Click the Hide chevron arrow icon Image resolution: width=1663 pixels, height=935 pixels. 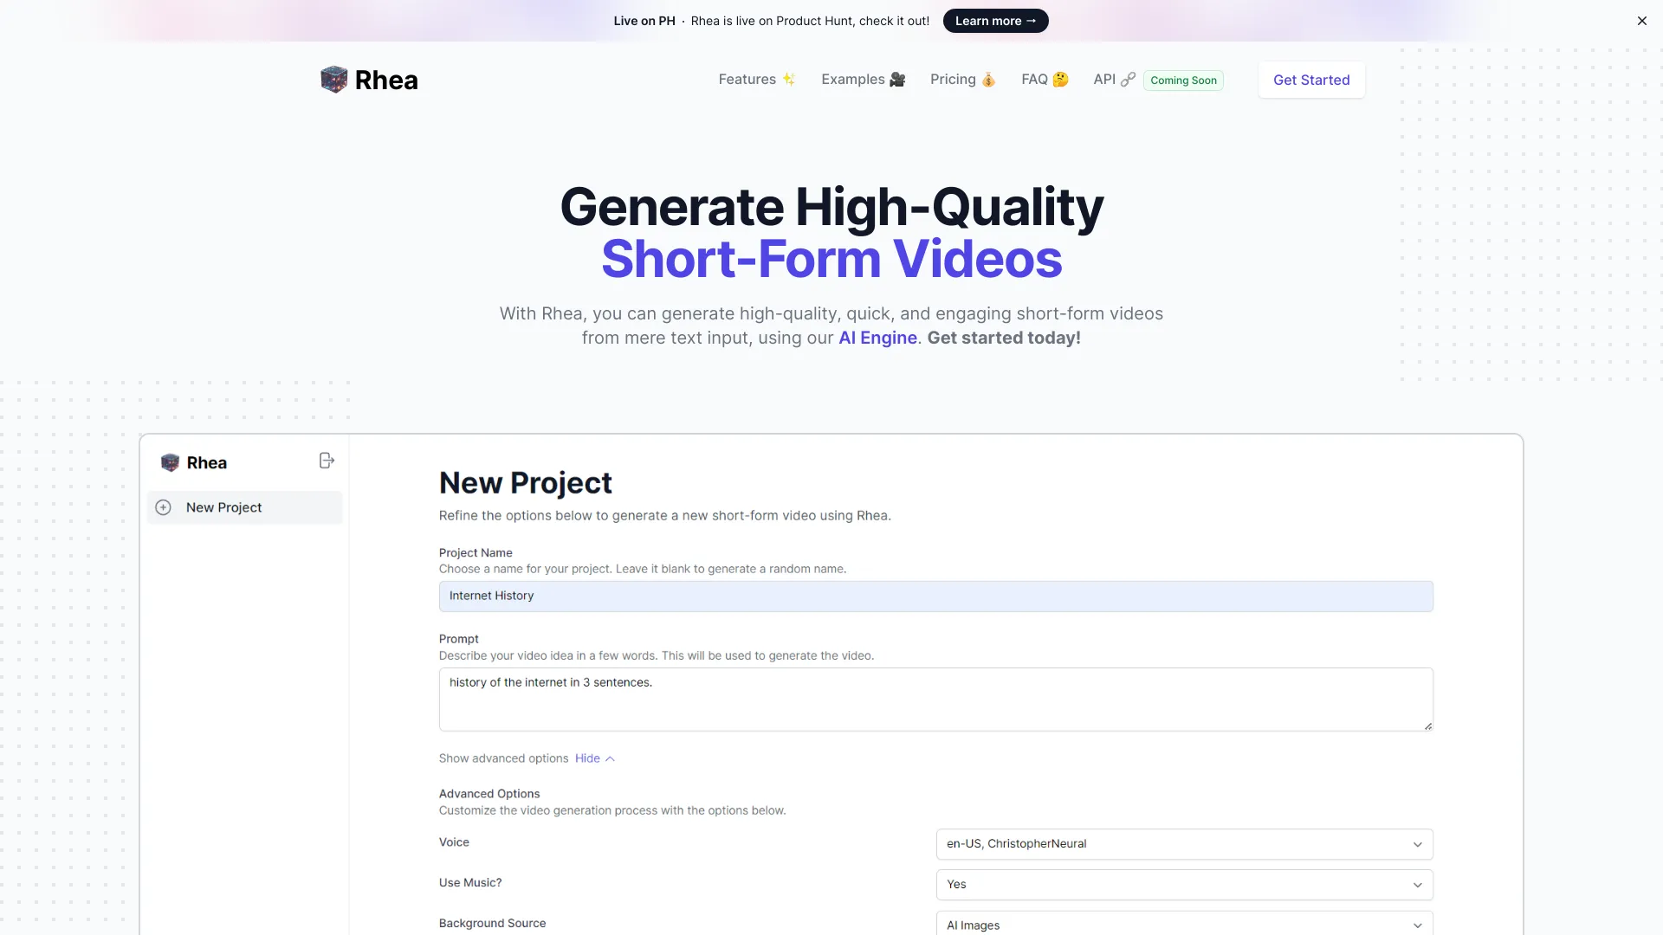coord(610,759)
